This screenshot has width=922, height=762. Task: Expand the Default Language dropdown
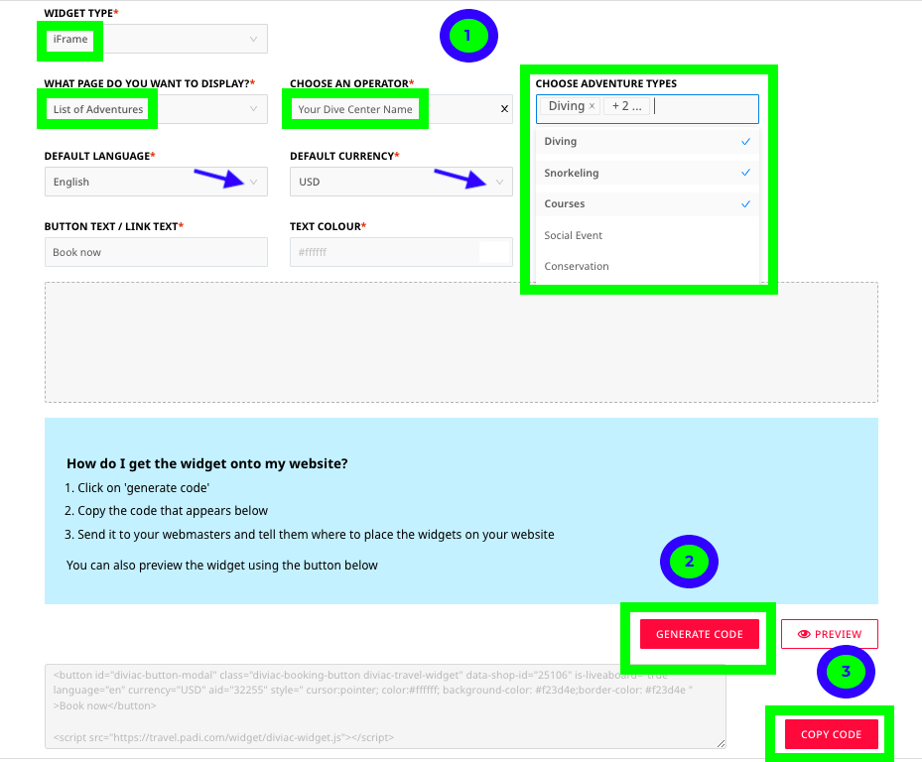pos(253,182)
